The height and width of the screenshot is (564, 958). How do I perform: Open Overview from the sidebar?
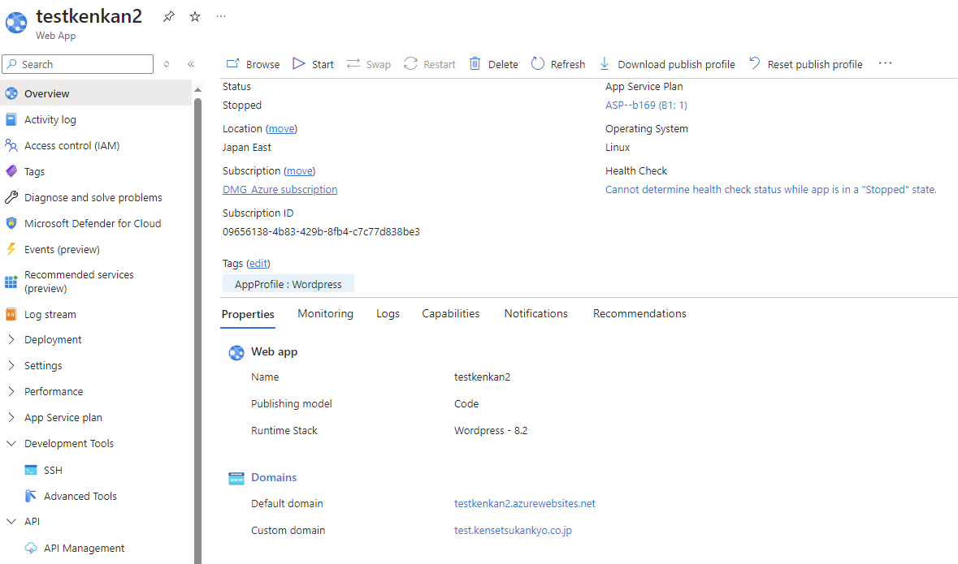pyautogui.click(x=96, y=93)
